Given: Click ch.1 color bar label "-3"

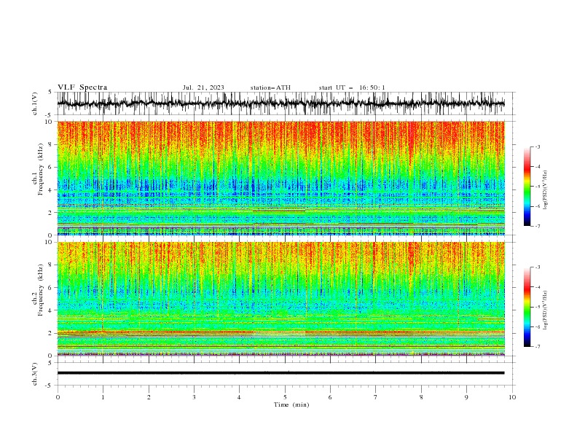Looking at the screenshot, I should [538, 146].
